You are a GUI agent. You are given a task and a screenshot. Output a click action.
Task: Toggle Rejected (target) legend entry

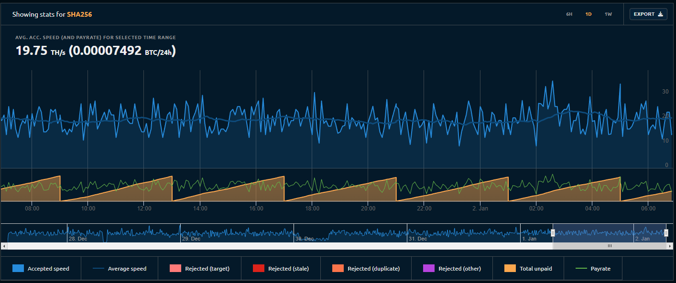199,269
